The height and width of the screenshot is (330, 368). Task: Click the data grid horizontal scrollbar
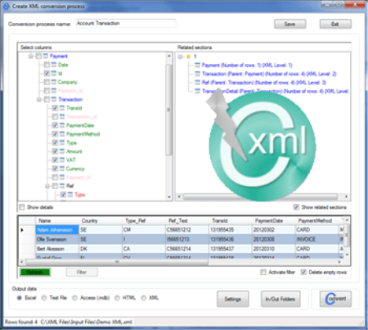[180, 262]
